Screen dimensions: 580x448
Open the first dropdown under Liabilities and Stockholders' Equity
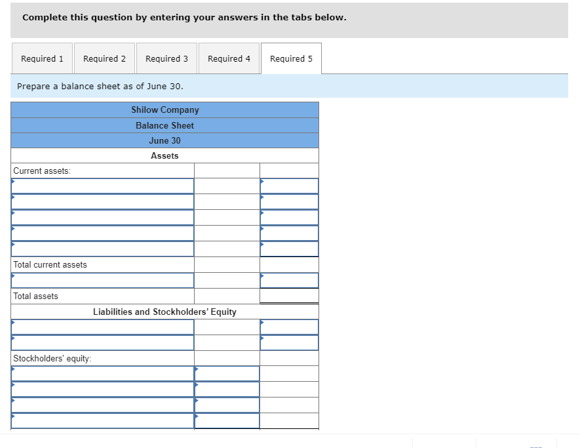click(102, 327)
